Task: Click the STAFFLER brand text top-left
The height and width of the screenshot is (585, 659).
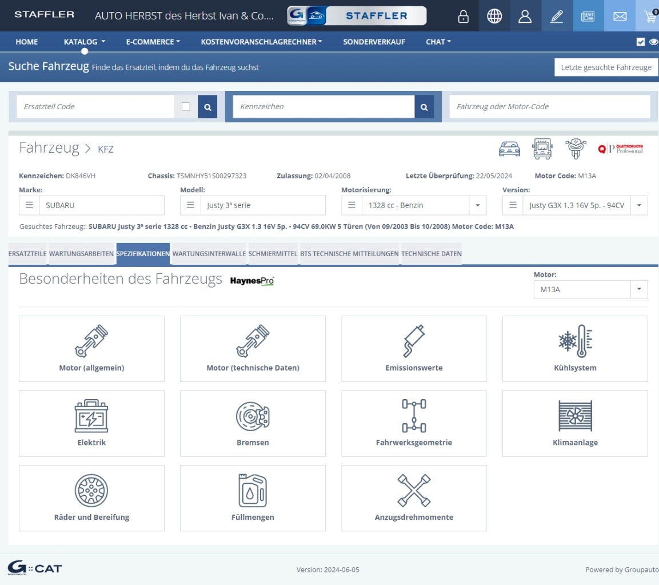Action: click(44, 15)
